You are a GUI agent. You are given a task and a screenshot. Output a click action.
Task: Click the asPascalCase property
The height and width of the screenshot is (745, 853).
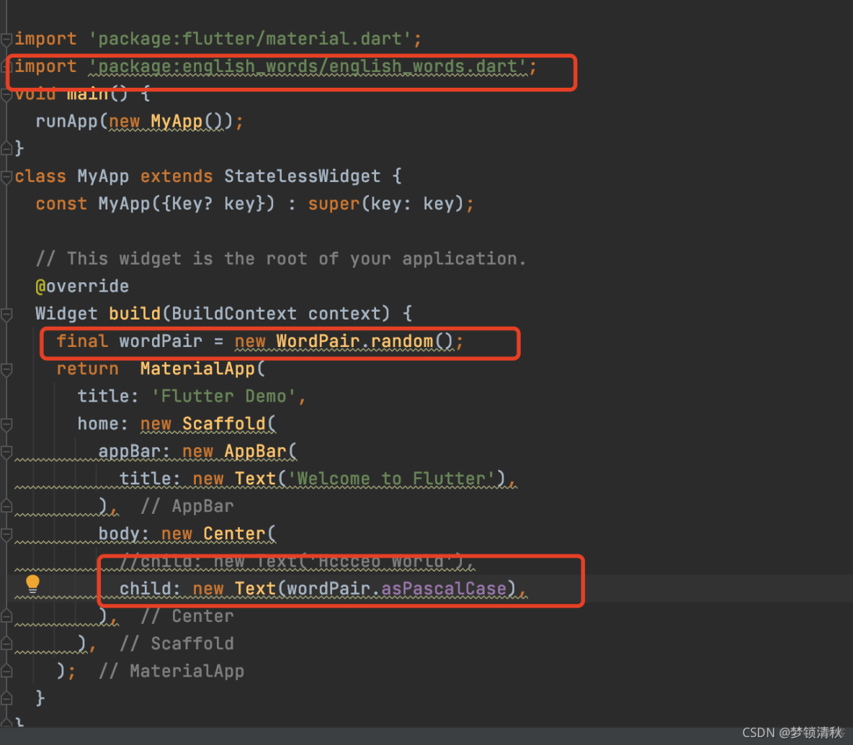[445, 588]
